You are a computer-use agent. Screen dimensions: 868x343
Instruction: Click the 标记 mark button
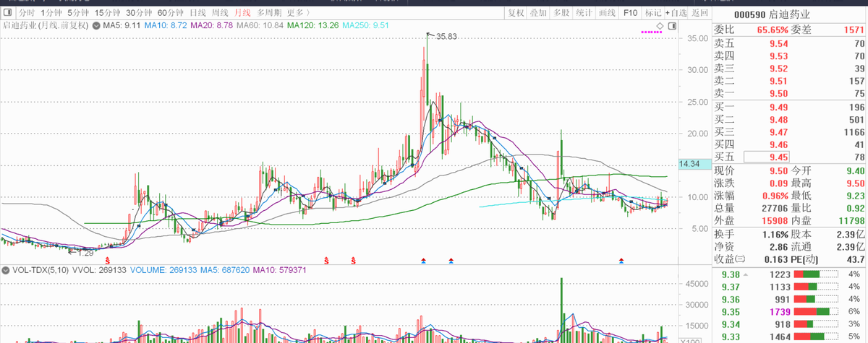(x=653, y=13)
